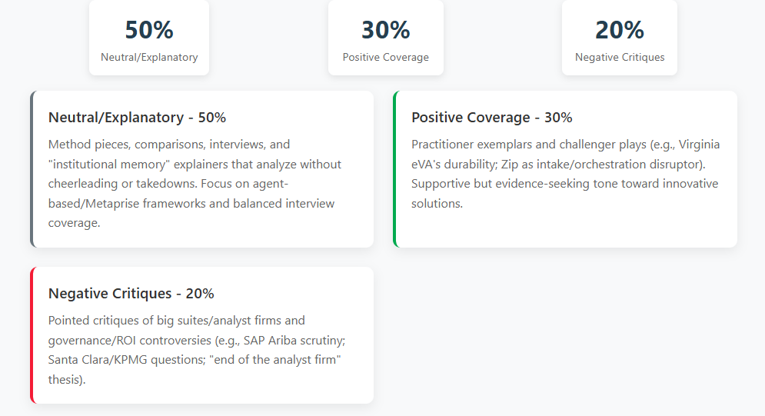Click the 20% figure in the top stat card

coord(620,30)
